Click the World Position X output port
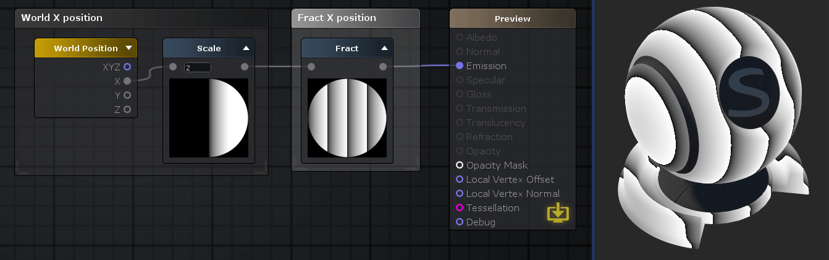The height and width of the screenshot is (260, 829). click(127, 81)
